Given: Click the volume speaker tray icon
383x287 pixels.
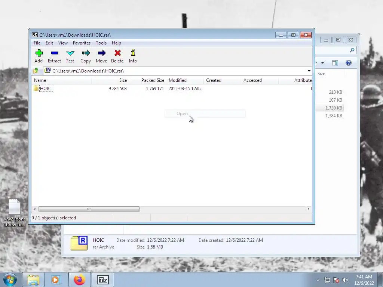Looking at the screenshot, I should (x=345, y=280).
